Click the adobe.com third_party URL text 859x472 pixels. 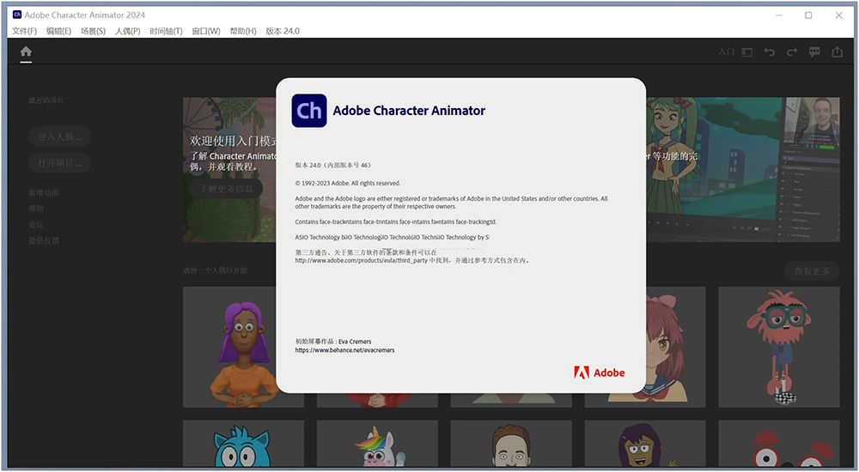[x=361, y=261]
